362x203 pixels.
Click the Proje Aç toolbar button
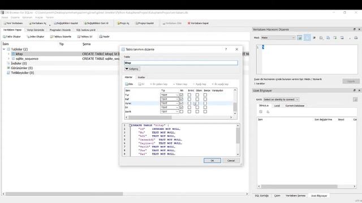[123, 23]
